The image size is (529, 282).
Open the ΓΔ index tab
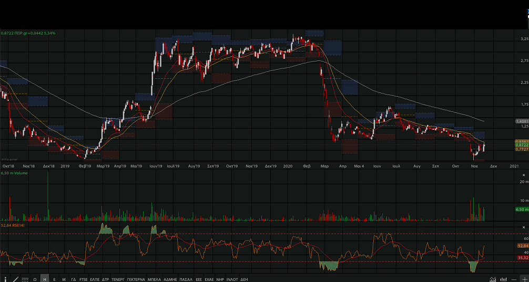tap(74, 279)
